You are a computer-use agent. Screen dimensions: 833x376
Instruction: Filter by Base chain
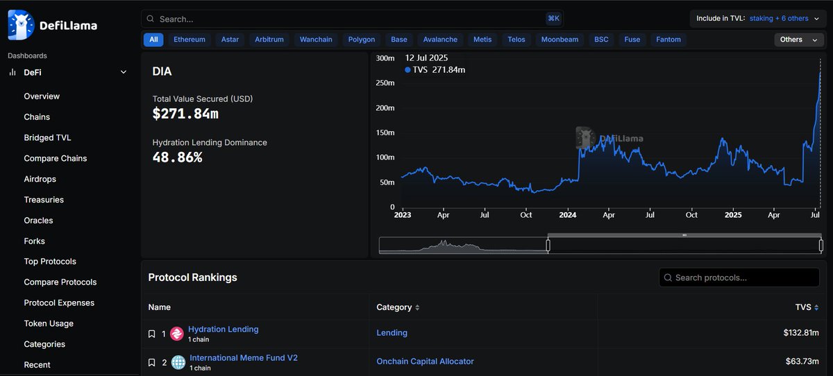coord(399,40)
